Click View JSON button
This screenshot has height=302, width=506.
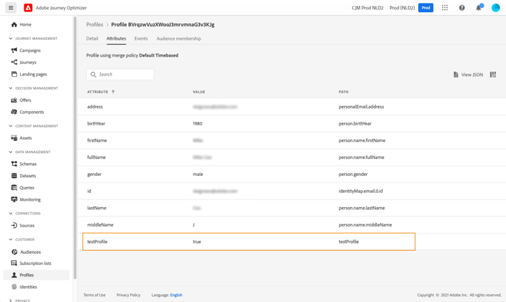(468, 75)
